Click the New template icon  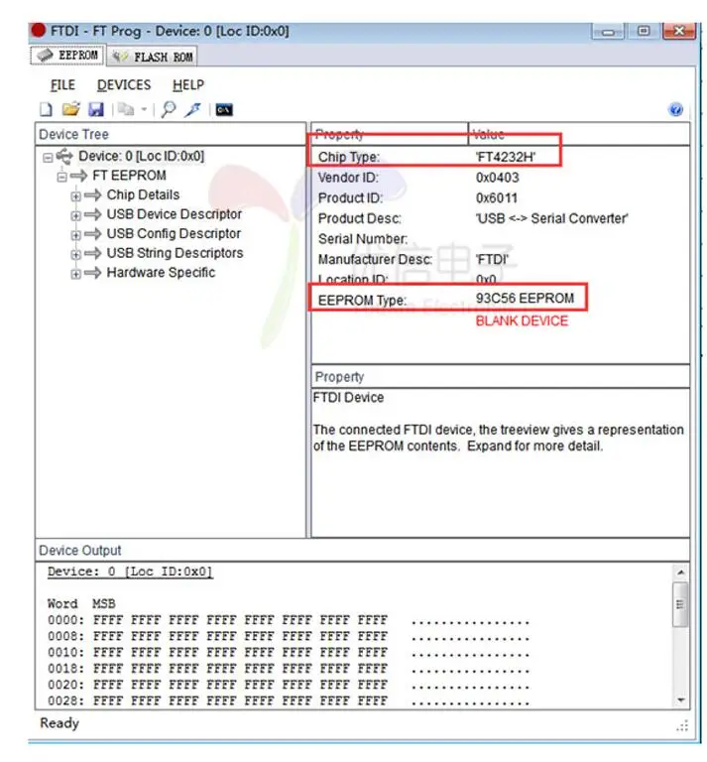point(46,109)
